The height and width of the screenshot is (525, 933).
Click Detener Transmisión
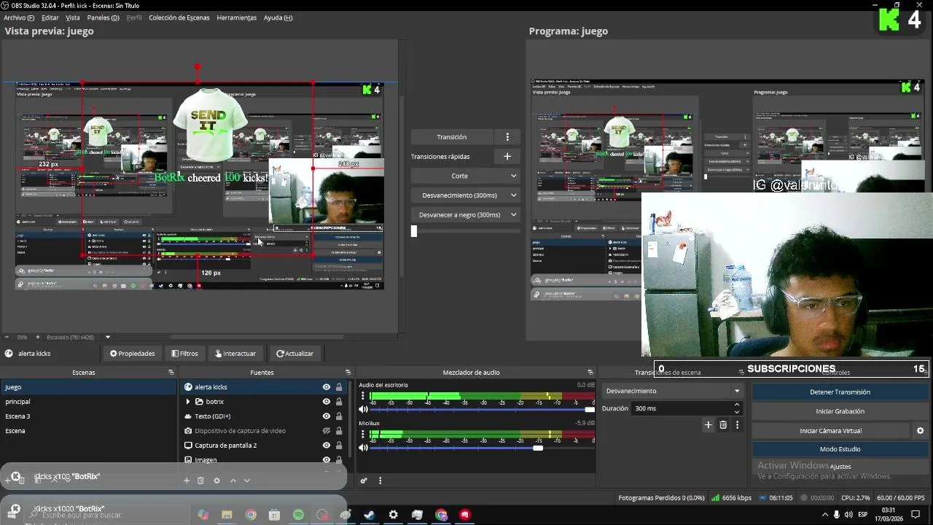click(x=840, y=392)
